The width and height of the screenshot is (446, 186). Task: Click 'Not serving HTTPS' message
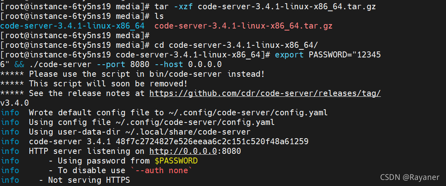tap(89, 180)
